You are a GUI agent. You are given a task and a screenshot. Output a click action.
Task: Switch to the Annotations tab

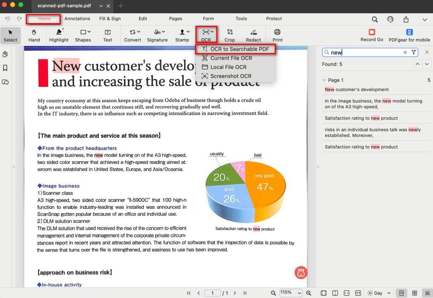[x=77, y=19]
